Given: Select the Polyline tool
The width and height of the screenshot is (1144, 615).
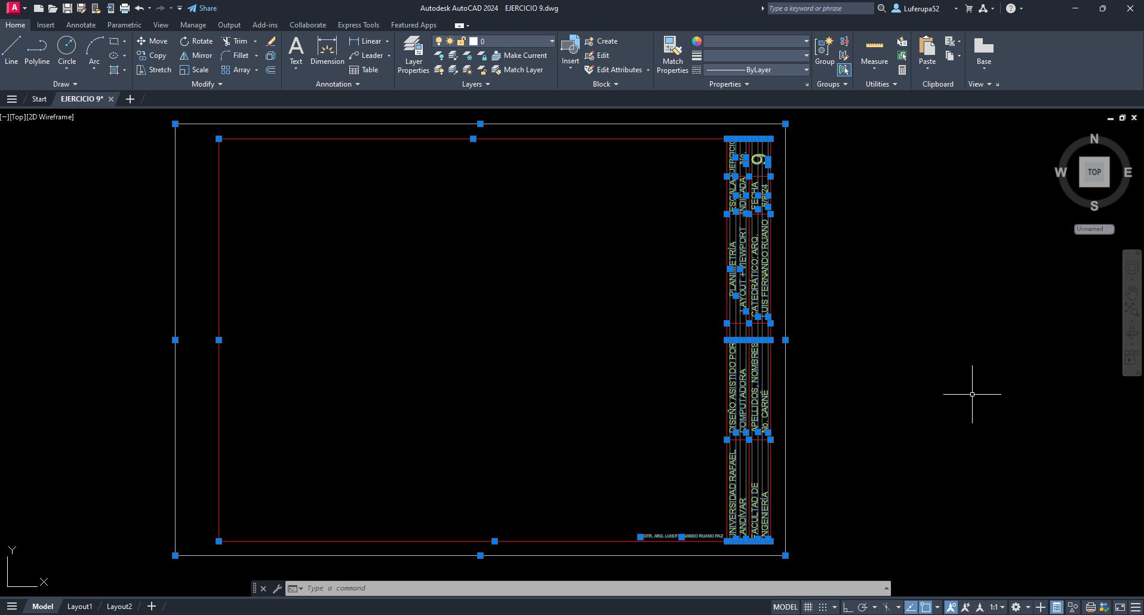Looking at the screenshot, I should 37,51.
